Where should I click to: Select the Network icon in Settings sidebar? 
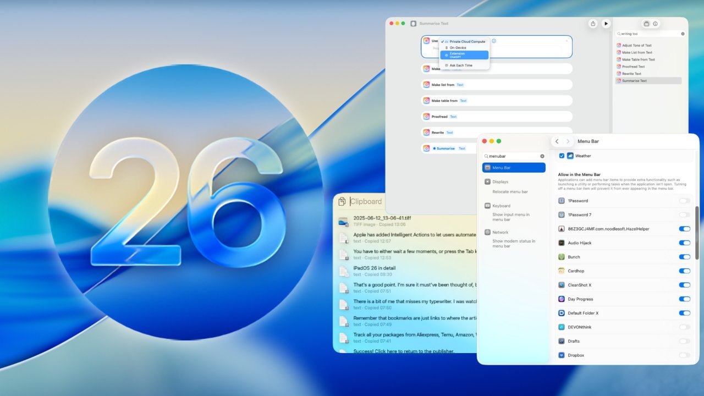(487, 232)
